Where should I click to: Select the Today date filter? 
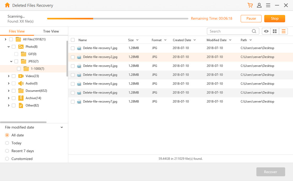8,143
